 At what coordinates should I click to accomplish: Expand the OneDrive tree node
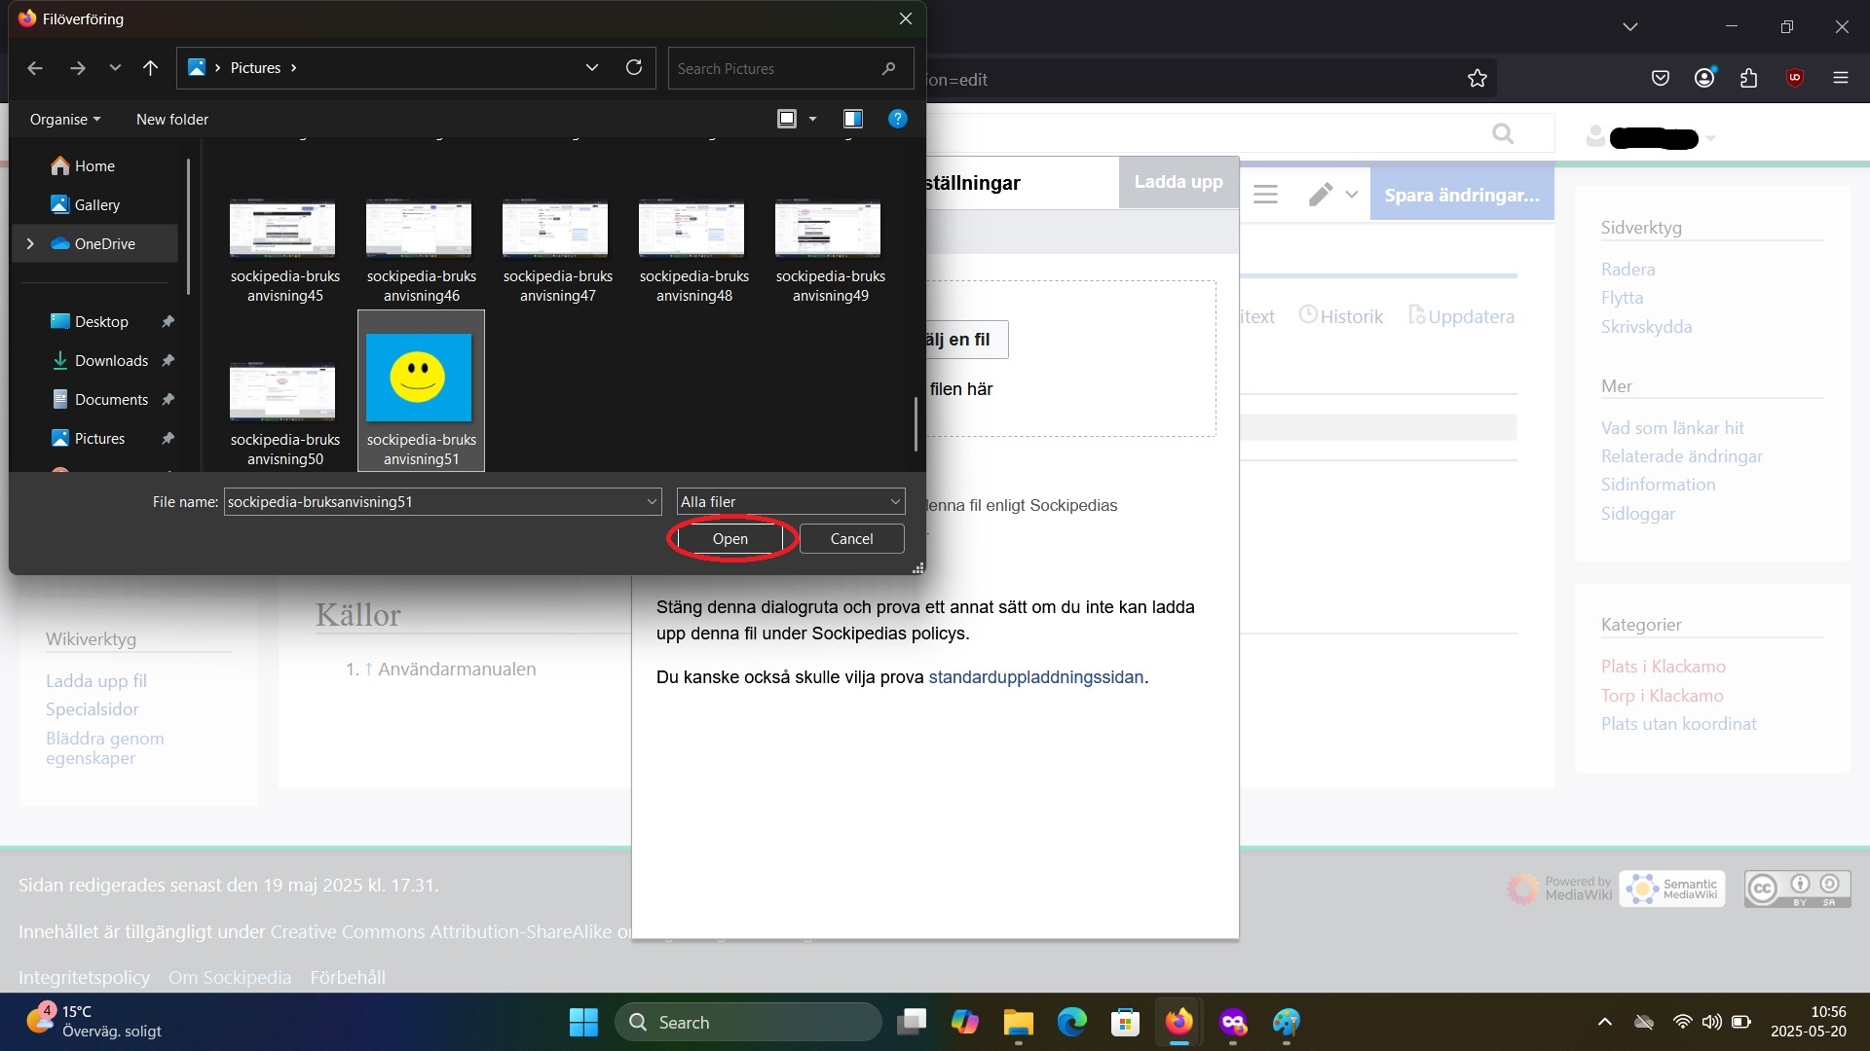30,243
